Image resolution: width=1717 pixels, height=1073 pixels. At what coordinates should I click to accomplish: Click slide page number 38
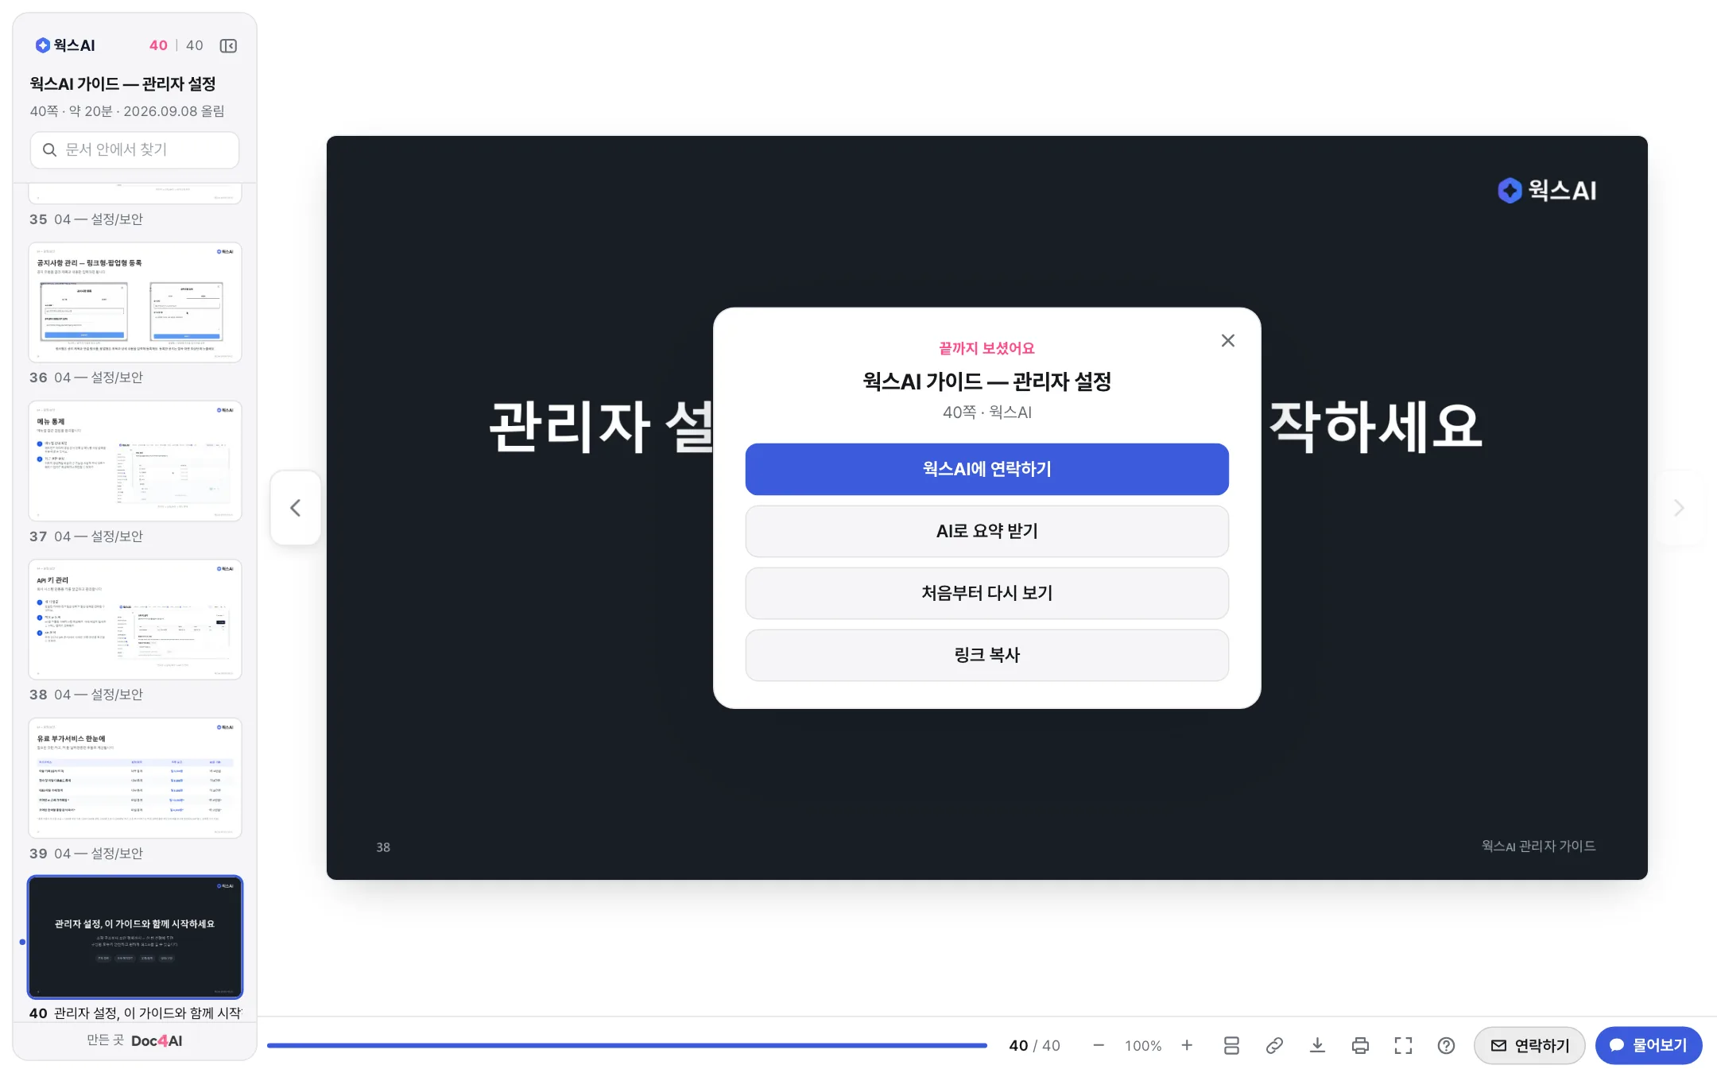coord(383,847)
